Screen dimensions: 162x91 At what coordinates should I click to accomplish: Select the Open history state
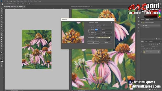click(x=151, y=25)
